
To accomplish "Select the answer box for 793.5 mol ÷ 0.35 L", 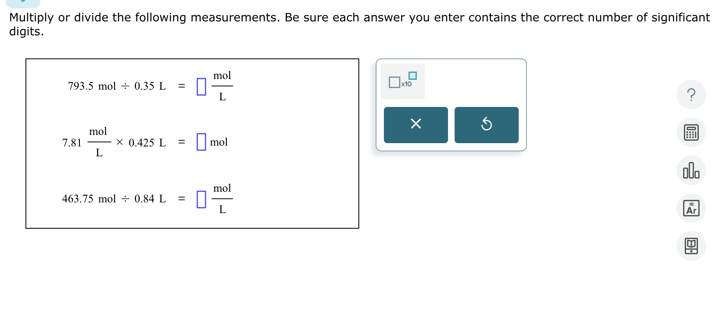I will (201, 86).
